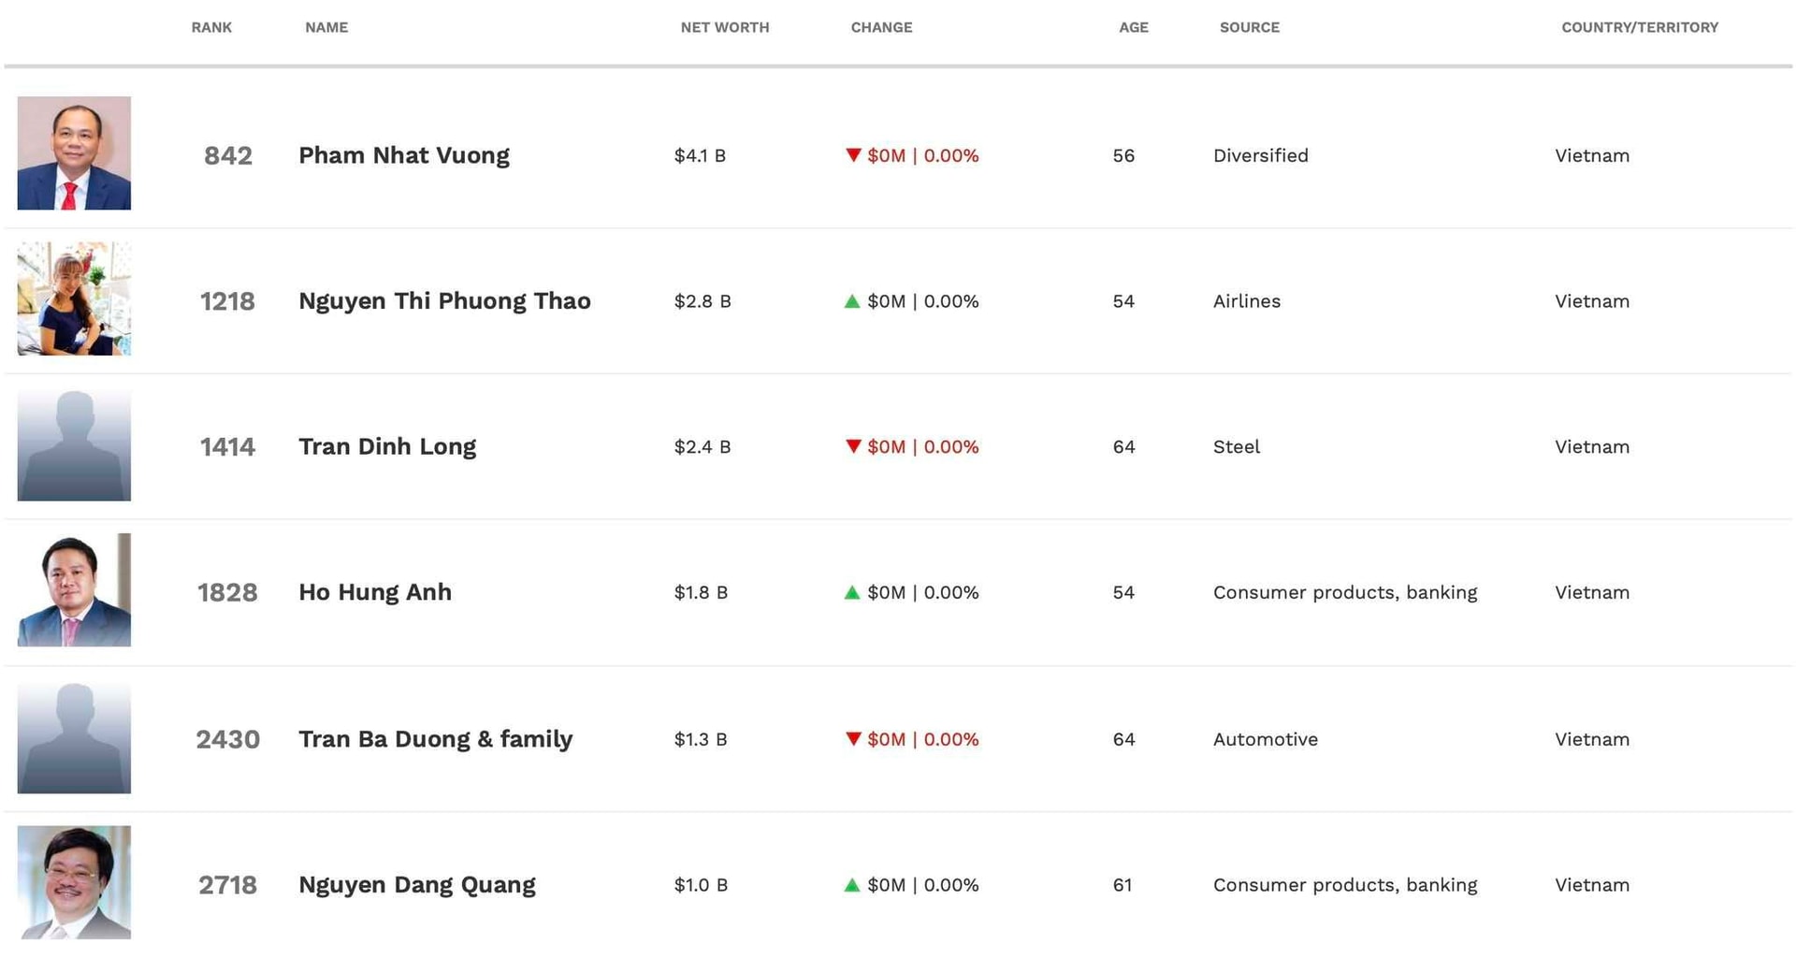The height and width of the screenshot is (958, 1796).
Task: Open Nguyen Thi Phuong Thao's photo thumbnail
Action: [x=74, y=299]
